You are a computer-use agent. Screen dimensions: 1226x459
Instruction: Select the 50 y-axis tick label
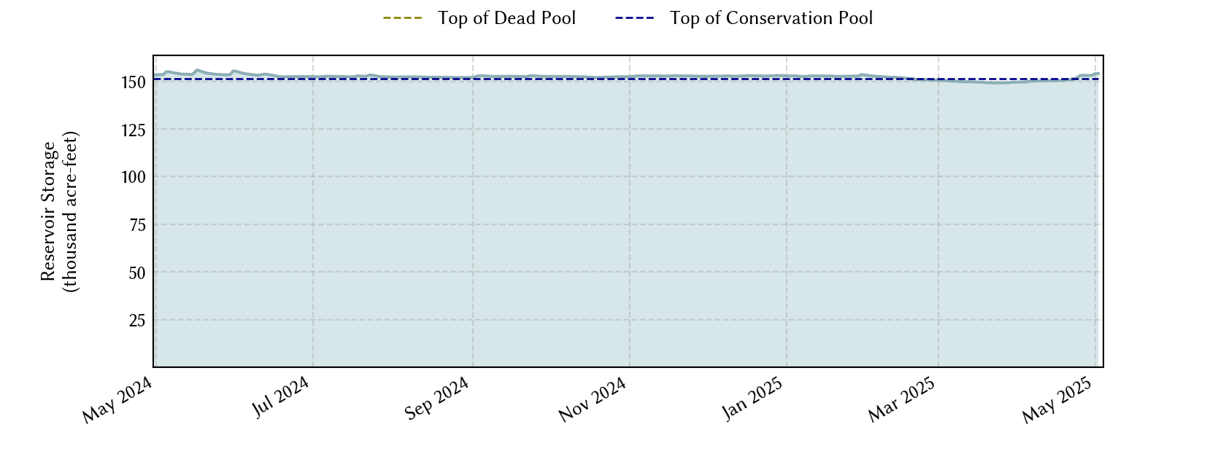click(137, 273)
